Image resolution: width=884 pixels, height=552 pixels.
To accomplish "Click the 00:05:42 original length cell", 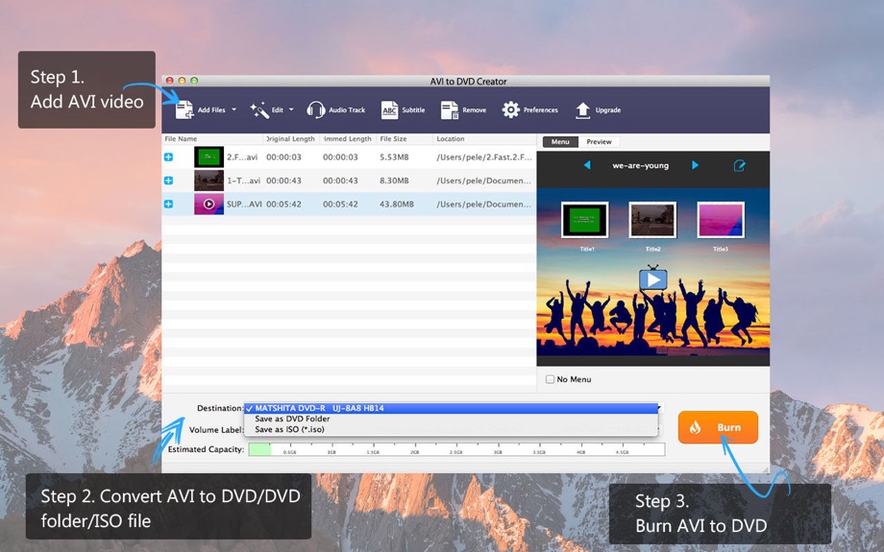I will click(x=283, y=204).
